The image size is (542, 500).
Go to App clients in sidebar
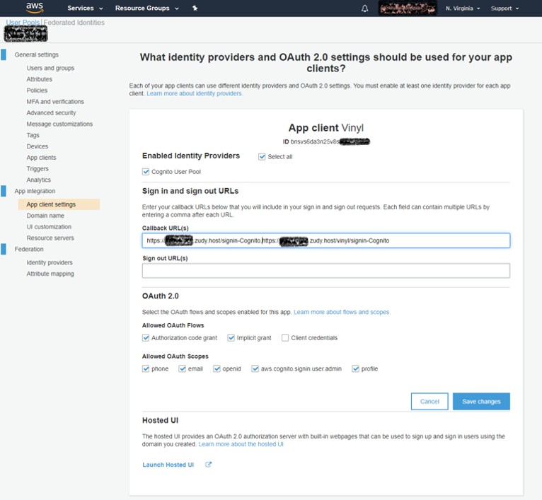click(41, 158)
